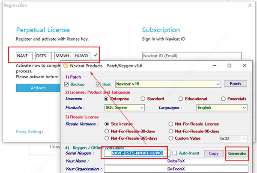Click the Navicat keygen app icon

pos(66,66)
